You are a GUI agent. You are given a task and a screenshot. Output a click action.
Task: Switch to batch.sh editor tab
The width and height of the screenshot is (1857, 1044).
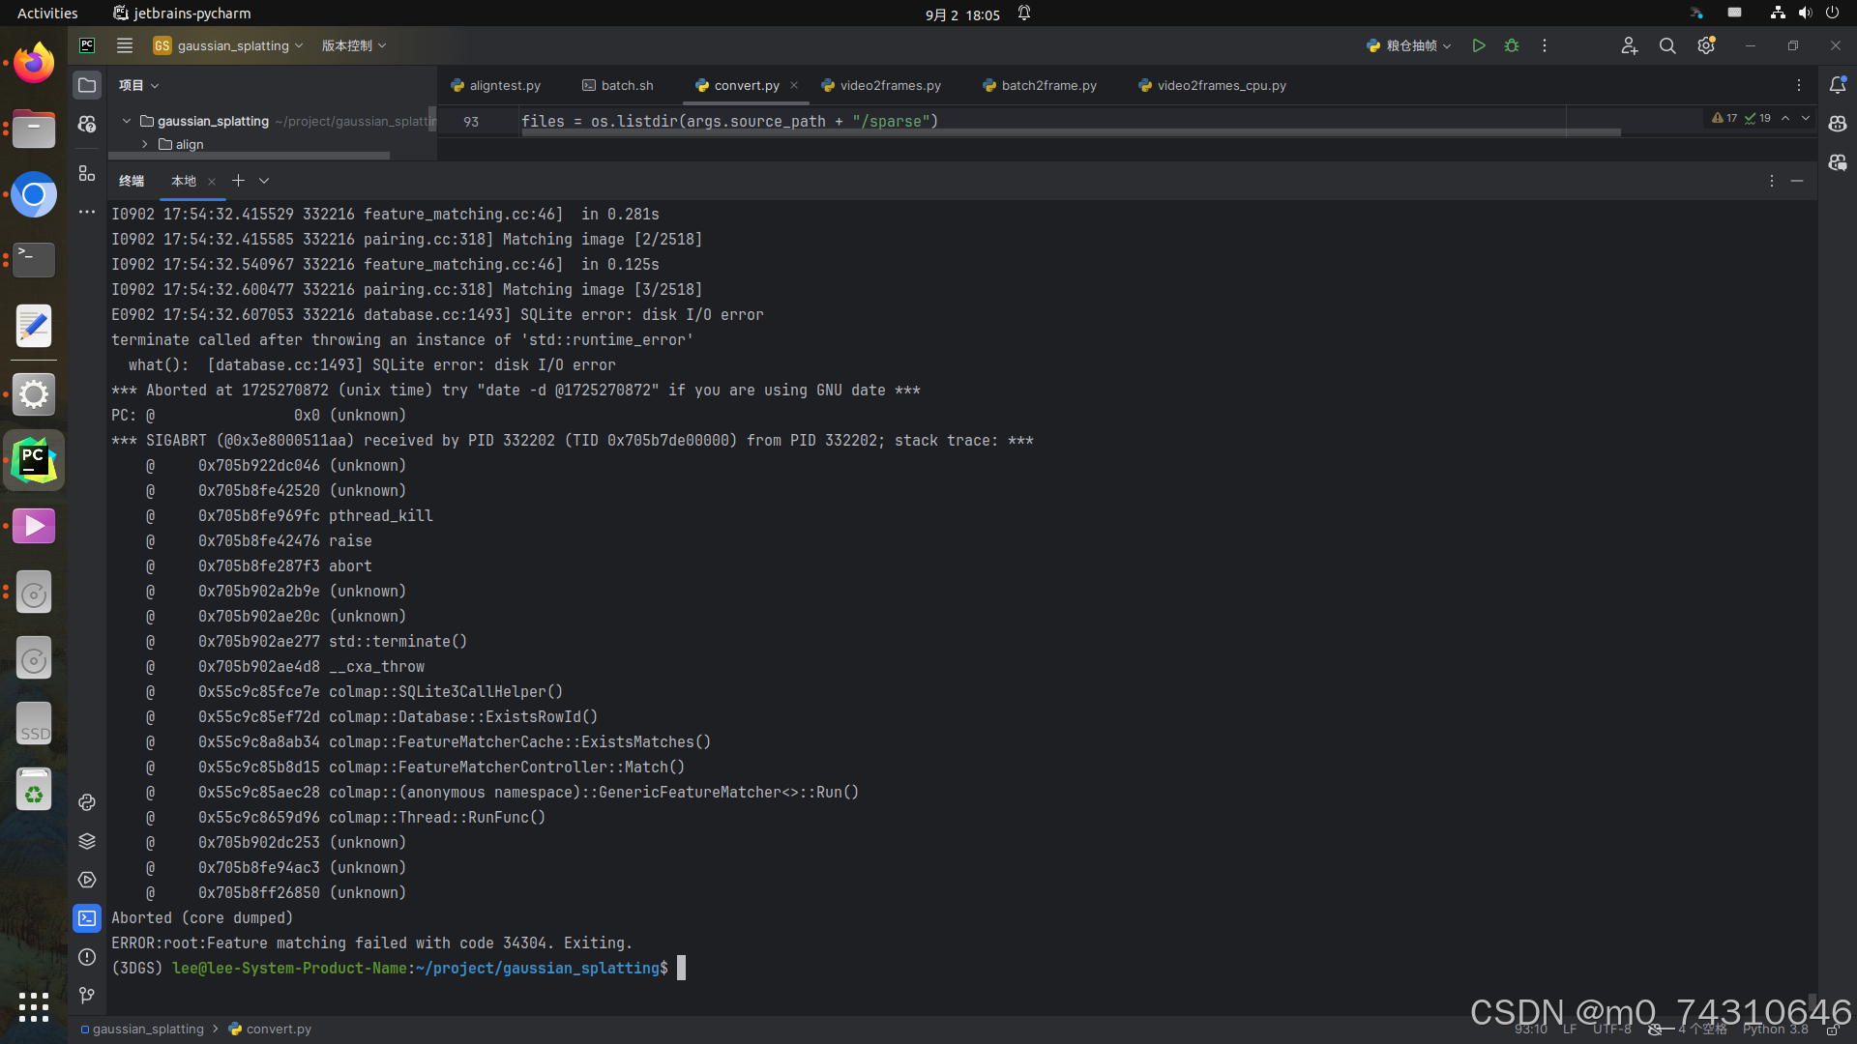(x=618, y=85)
